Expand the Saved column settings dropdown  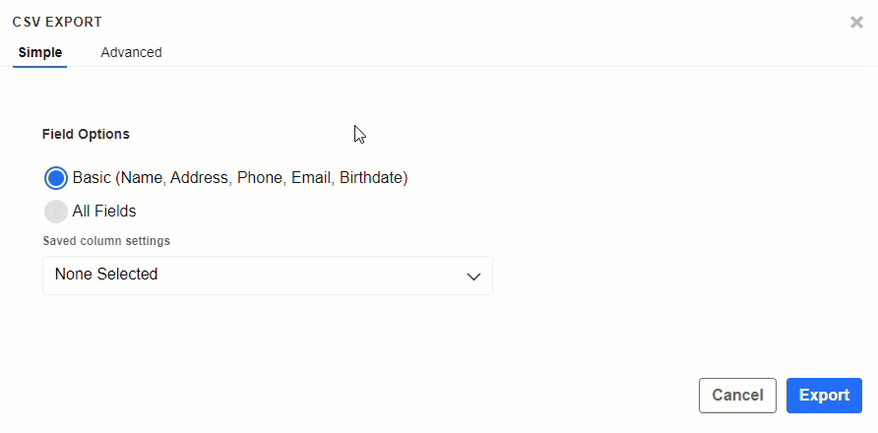(x=267, y=276)
